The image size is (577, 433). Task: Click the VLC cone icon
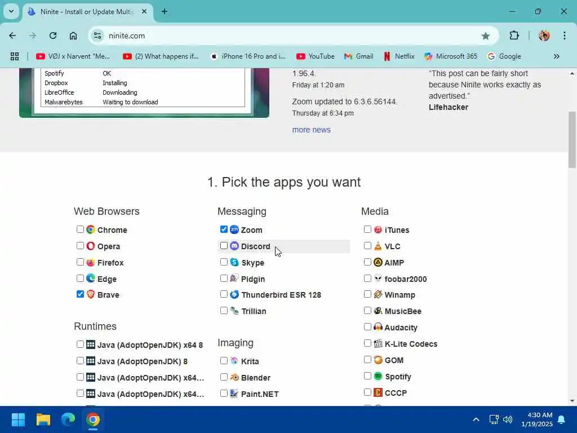point(378,246)
